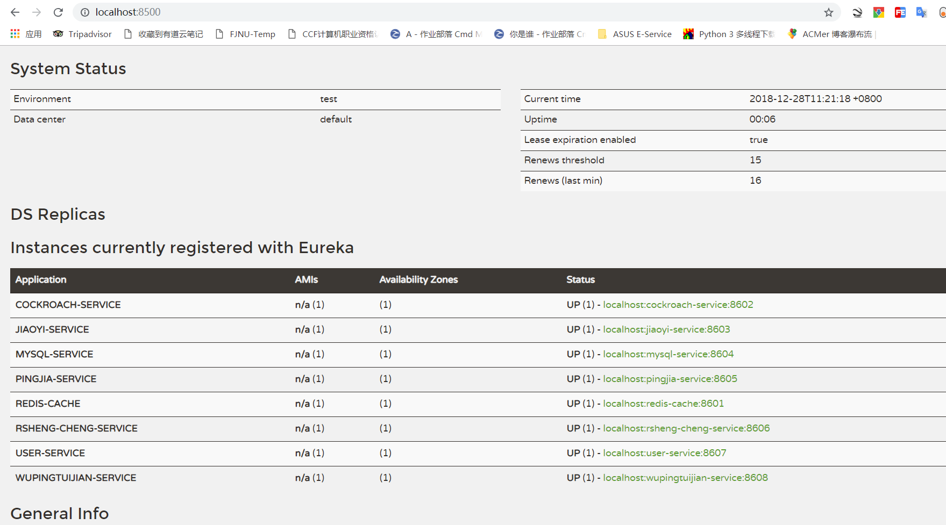Open the 收藏到有道云笔记 bookmark
946x525 pixels.
click(163, 34)
